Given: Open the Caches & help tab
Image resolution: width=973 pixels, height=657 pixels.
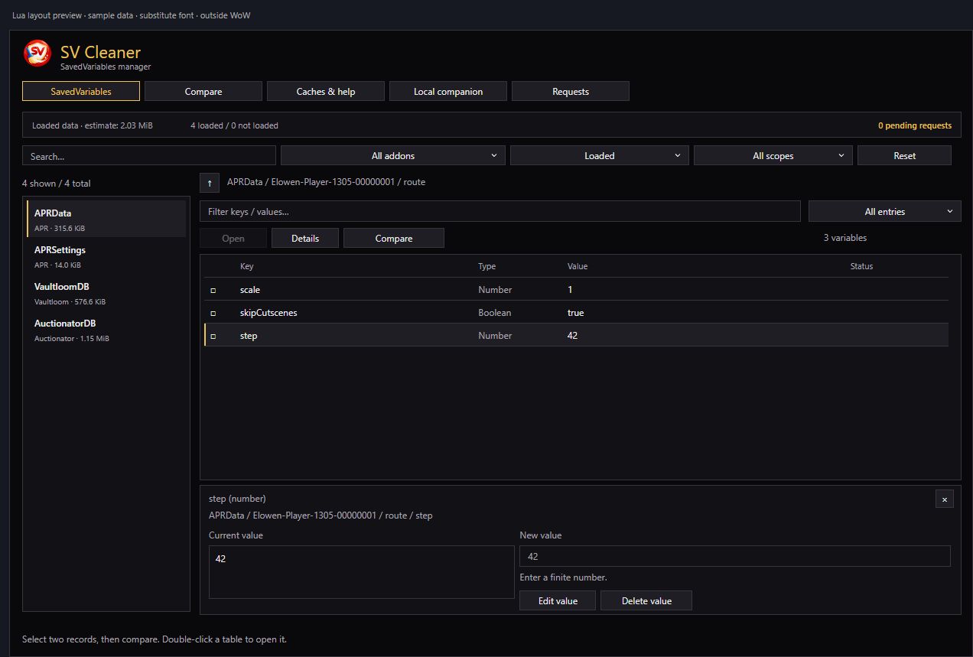Looking at the screenshot, I should pyautogui.click(x=326, y=91).
